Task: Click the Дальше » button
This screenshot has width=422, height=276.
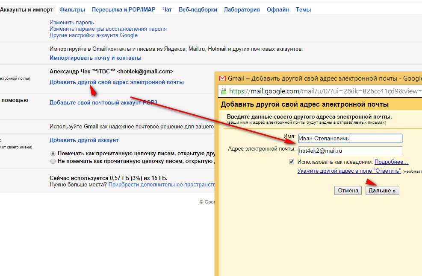Action: coord(382,191)
